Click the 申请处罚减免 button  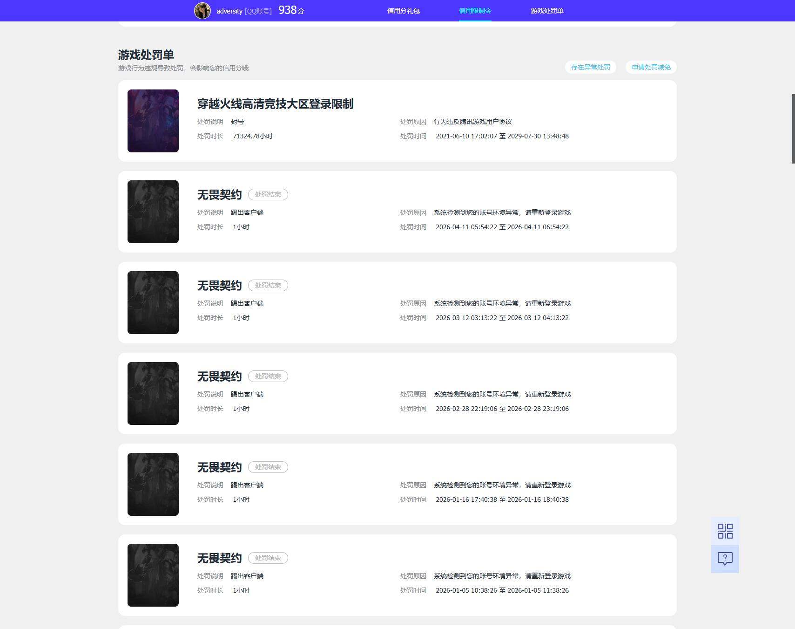pyautogui.click(x=651, y=67)
